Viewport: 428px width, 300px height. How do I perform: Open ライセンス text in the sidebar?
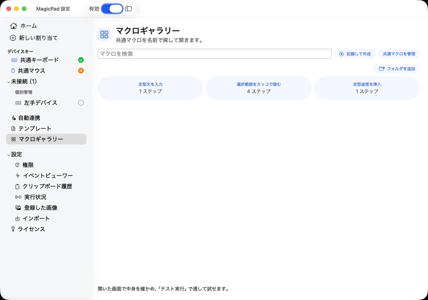[31, 229]
